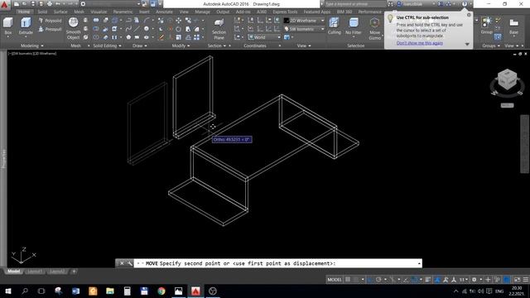Expand the Groups panel
The height and width of the screenshot is (298, 530).
coord(491,46)
